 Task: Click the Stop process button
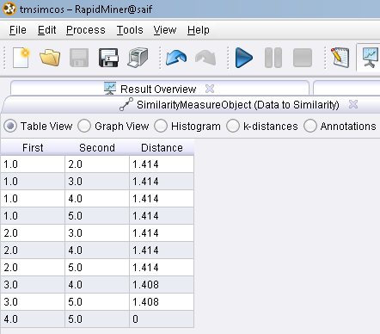pyautogui.click(x=303, y=58)
